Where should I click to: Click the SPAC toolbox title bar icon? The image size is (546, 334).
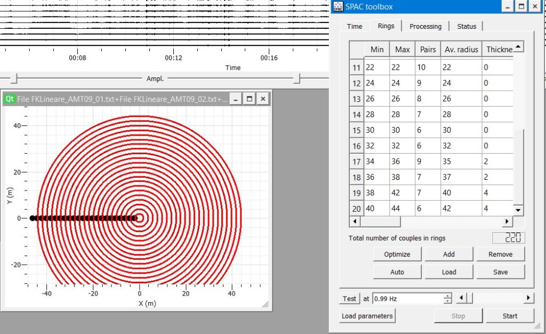point(337,7)
